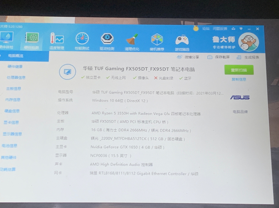The width and height of the screenshot is (279, 208).
Task: Open 驱动检测 driver detection
Action: coord(107,42)
